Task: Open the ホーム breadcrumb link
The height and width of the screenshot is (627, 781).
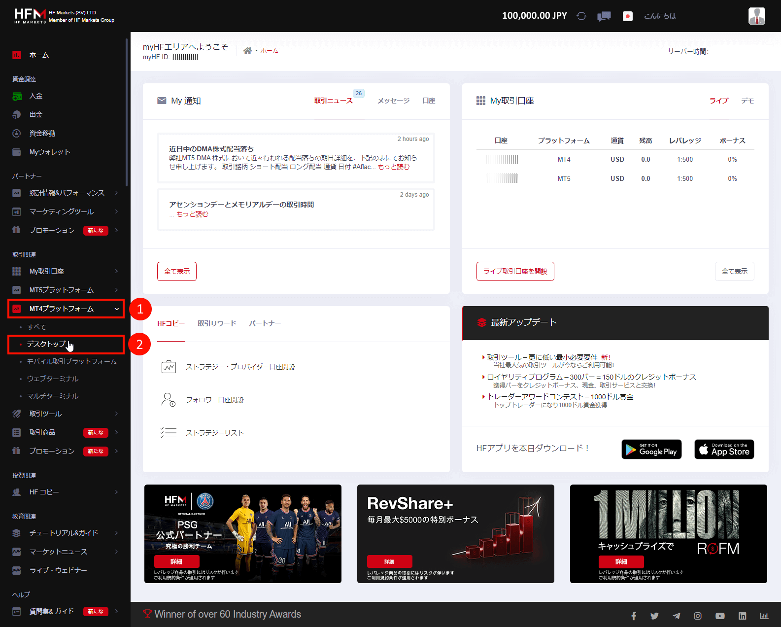Action: 269,51
